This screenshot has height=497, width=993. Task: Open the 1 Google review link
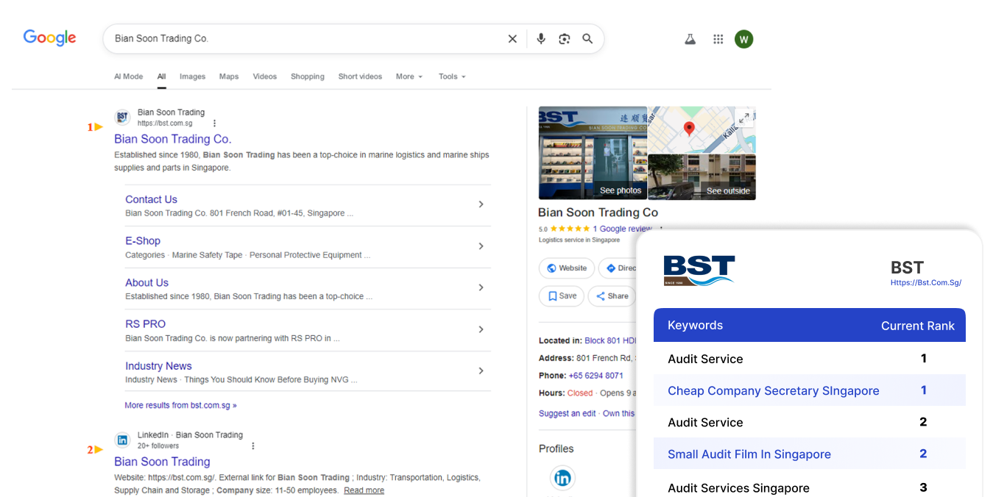[622, 229]
